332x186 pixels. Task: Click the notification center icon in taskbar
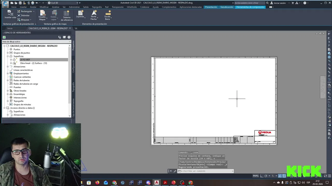click(327, 183)
